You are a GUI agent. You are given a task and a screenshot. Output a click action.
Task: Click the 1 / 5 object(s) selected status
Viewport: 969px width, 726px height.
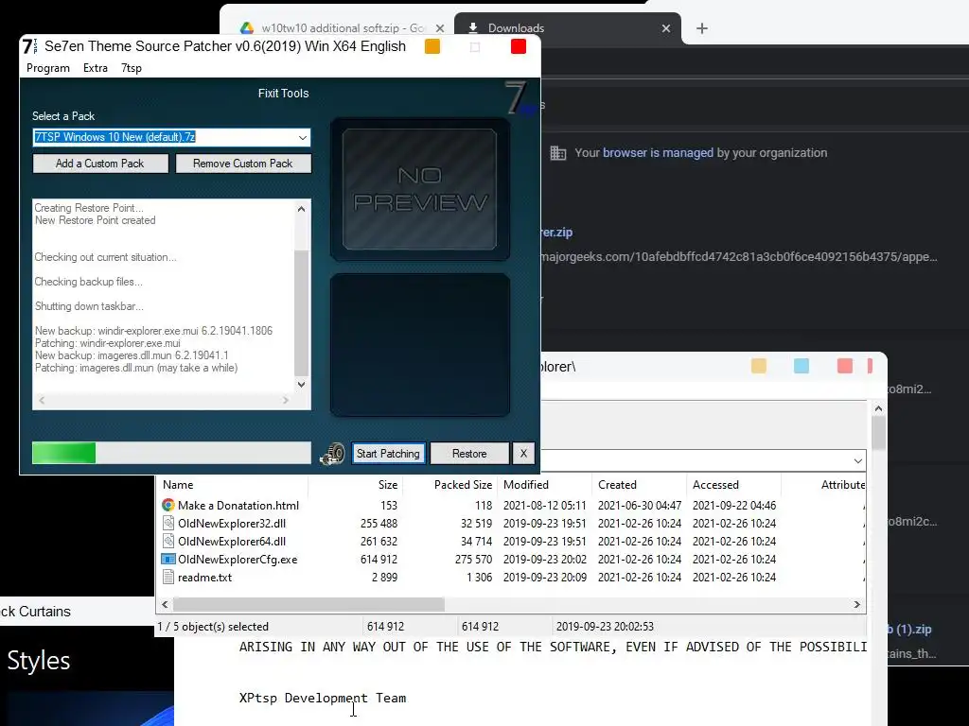coord(213,627)
